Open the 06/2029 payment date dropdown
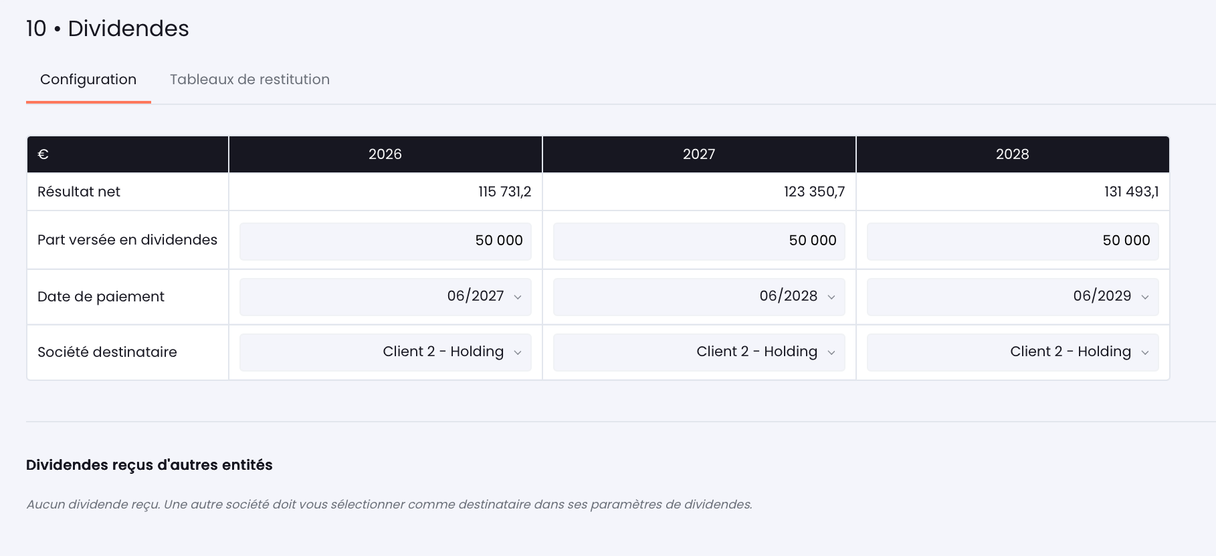Screen dimensions: 1216x556 click(x=1013, y=297)
